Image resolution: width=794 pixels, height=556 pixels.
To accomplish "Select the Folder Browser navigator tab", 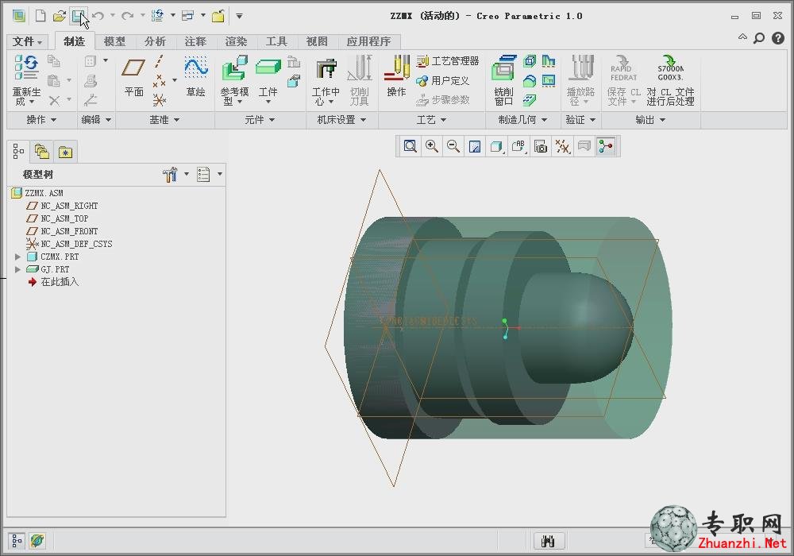I will pyautogui.click(x=41, y=152).
